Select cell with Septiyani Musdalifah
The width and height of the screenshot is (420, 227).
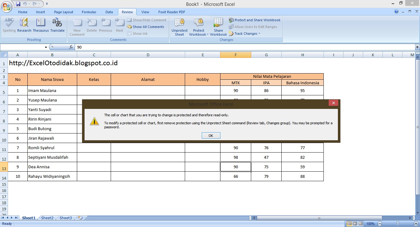52,157
